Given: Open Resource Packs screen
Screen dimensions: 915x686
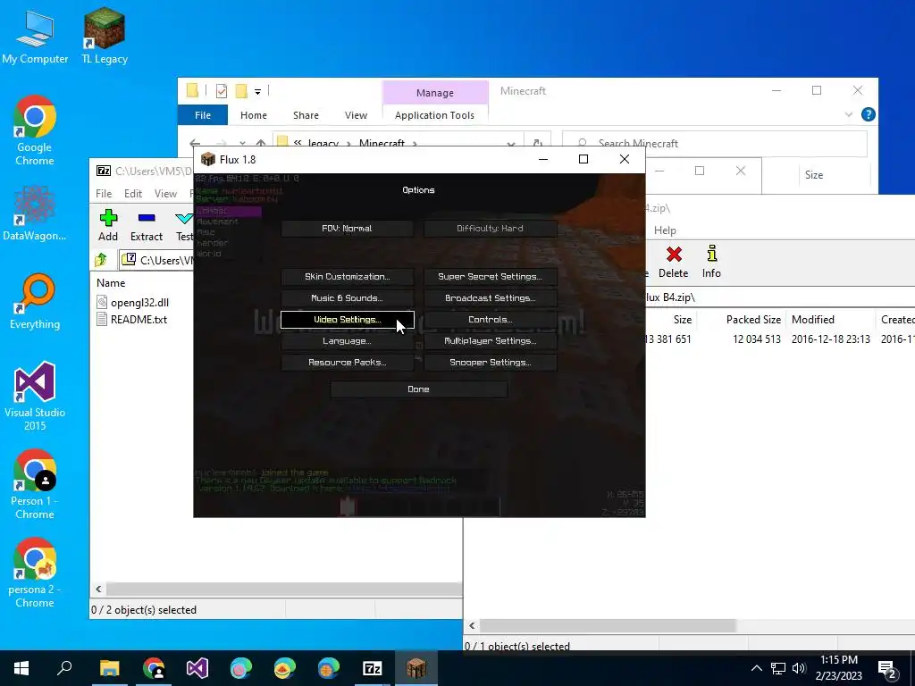Looking at the screenshot, I should tap(348, 363).
